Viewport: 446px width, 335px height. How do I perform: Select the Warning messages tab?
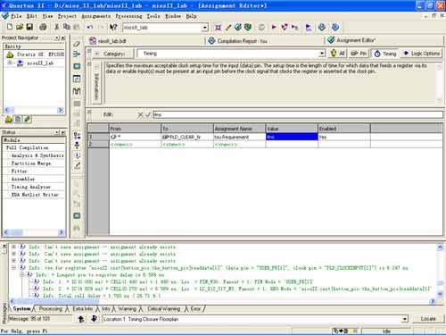[x=127, y=309]
